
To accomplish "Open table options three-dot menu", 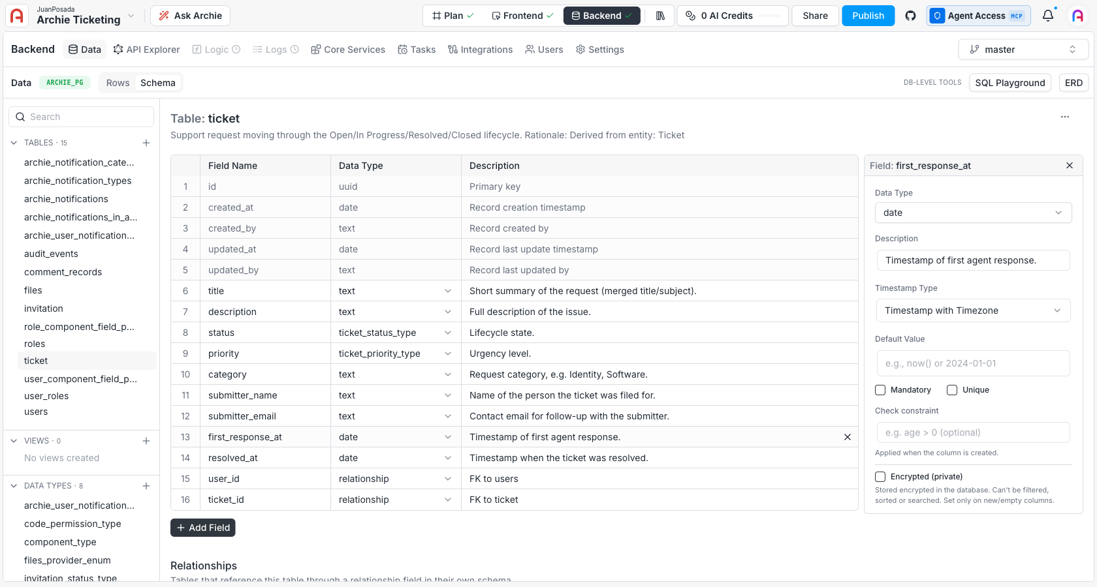I will coord(1065,117).
